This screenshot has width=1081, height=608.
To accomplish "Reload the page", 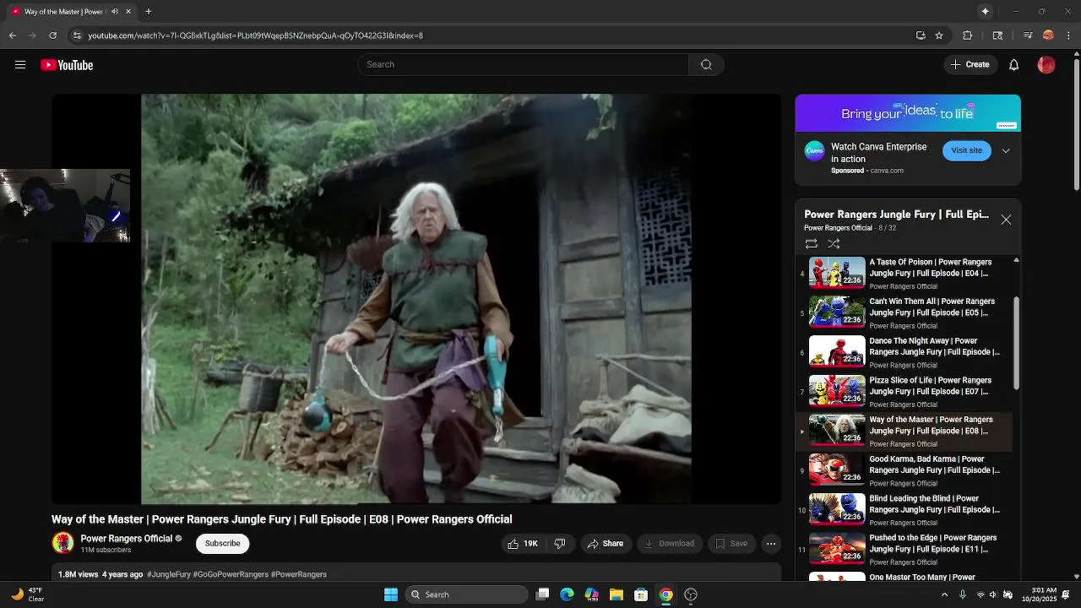I will tap(52, 35).
